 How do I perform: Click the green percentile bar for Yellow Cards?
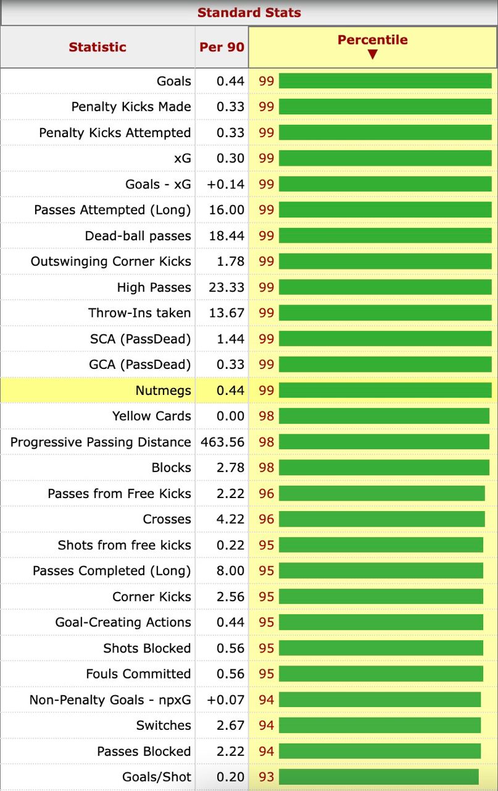[384, 416]
